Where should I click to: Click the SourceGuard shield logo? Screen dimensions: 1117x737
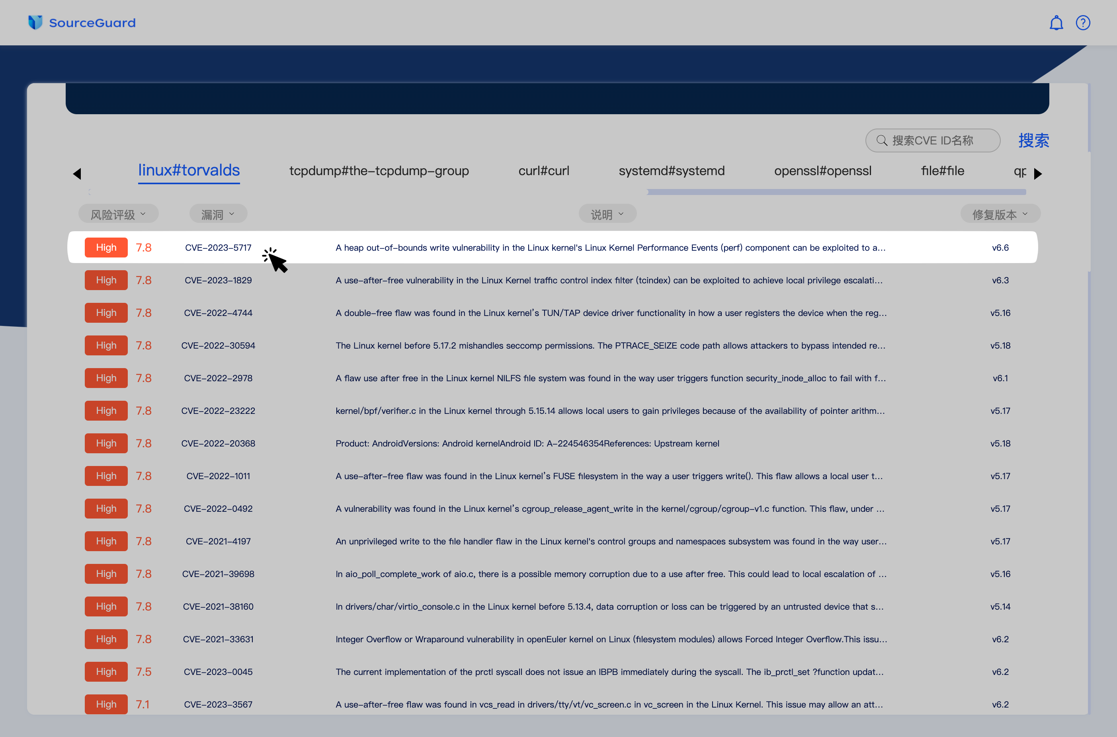click(x=35, y=22)
